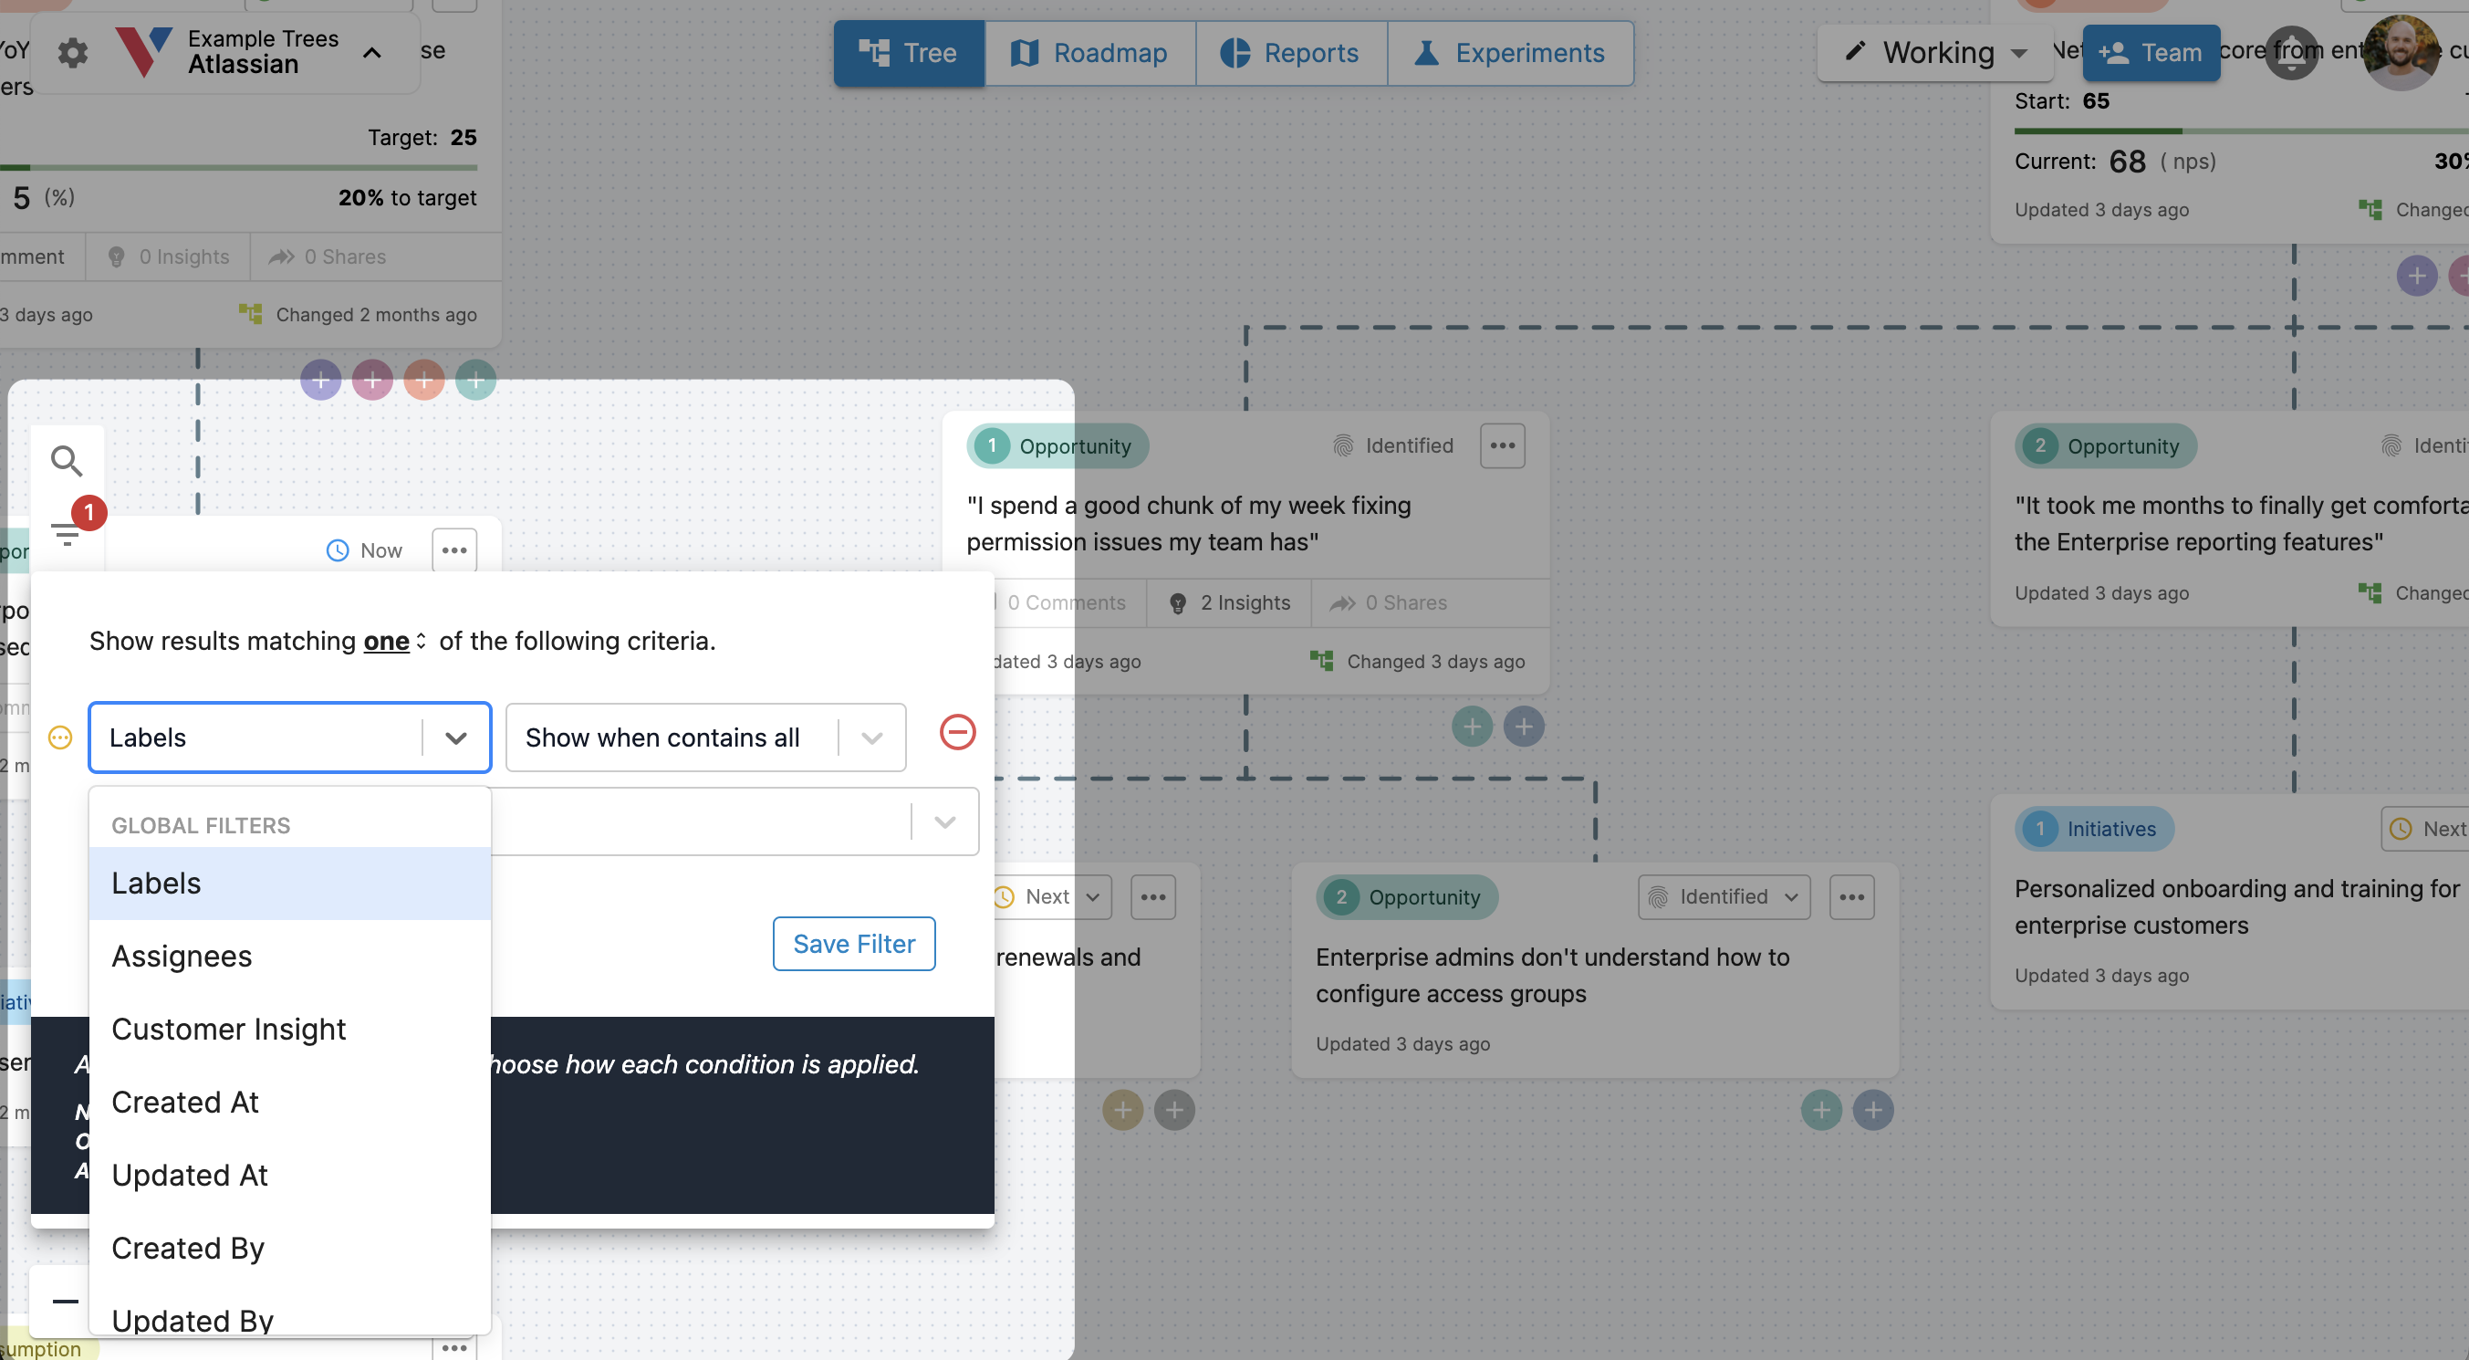2469x1360 pixels.
Task: Switch to the Roadmap tab
Action: point(1089,54)
